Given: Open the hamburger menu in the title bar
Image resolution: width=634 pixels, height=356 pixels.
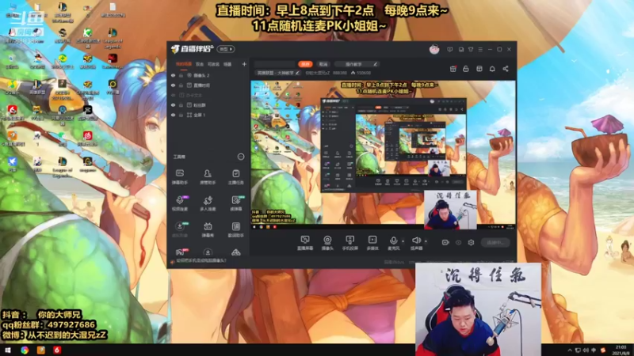Looking at the screenshot, I should pos(480,49).
